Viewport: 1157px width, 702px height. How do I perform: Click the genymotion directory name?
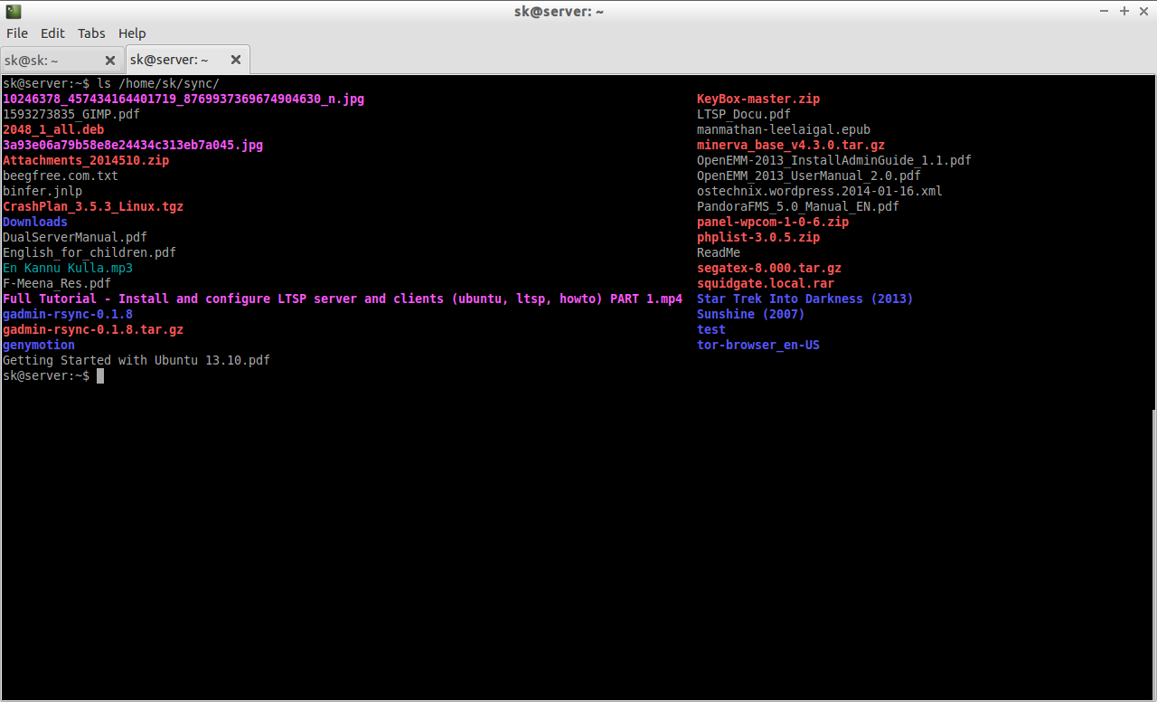tap(39, 345)
